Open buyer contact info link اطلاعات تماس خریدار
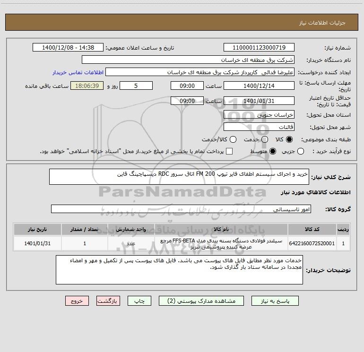The image size is (364, 352). [78, 72]
